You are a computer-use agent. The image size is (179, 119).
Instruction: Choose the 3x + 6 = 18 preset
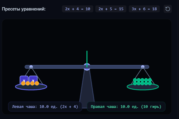(x=144, y=9)
